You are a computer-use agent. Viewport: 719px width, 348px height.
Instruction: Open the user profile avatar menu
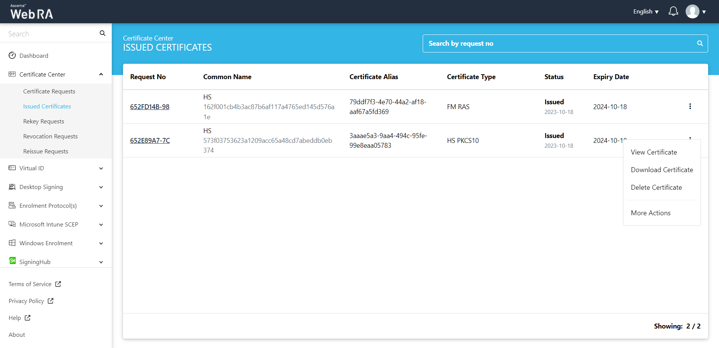click(692, 12)
